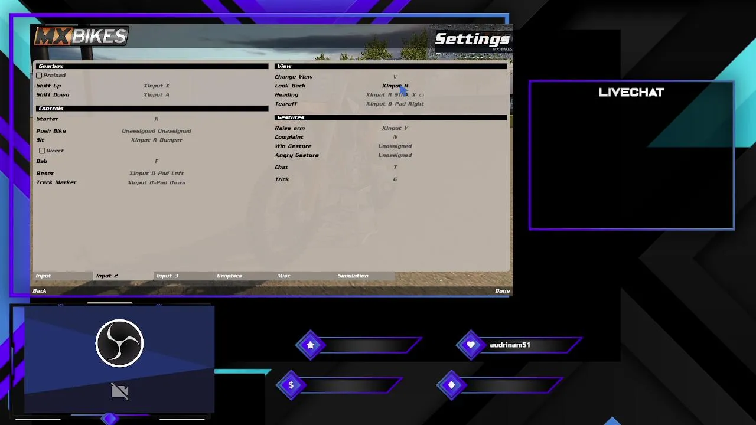This screenshot has height=425, width=756.
Task: Change Track Marker binding 'XInput D-Pad Down'
Action: pos(157,182)
